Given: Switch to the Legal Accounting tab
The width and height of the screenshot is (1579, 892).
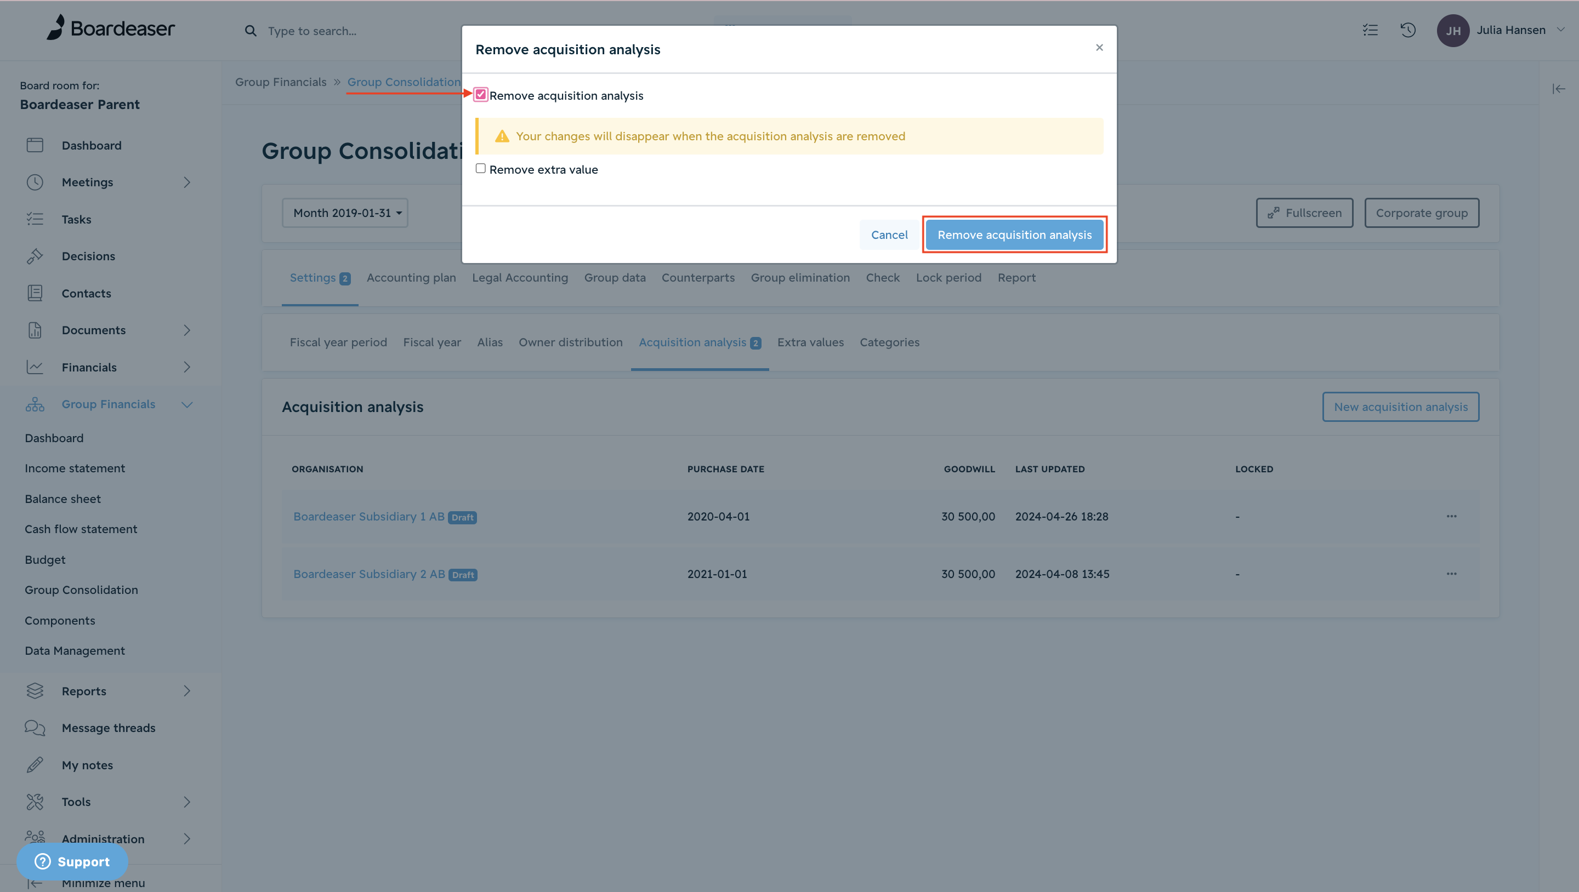Looking at the screenshot, I should 520,278.
